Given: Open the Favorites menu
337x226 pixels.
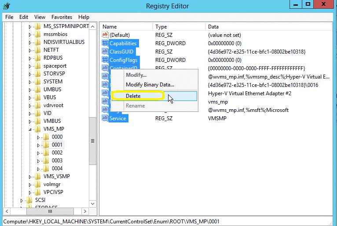Looking at the screenshot, I should tap(62, 17).
